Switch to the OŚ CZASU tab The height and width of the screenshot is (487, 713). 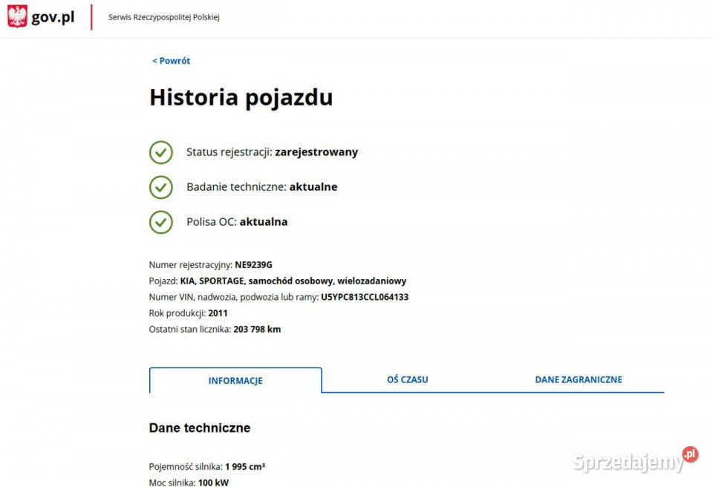407,379
